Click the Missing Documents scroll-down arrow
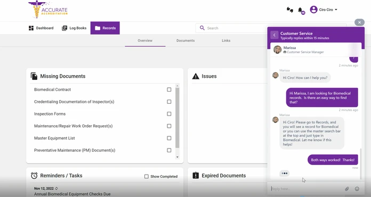 pos(177,157)
